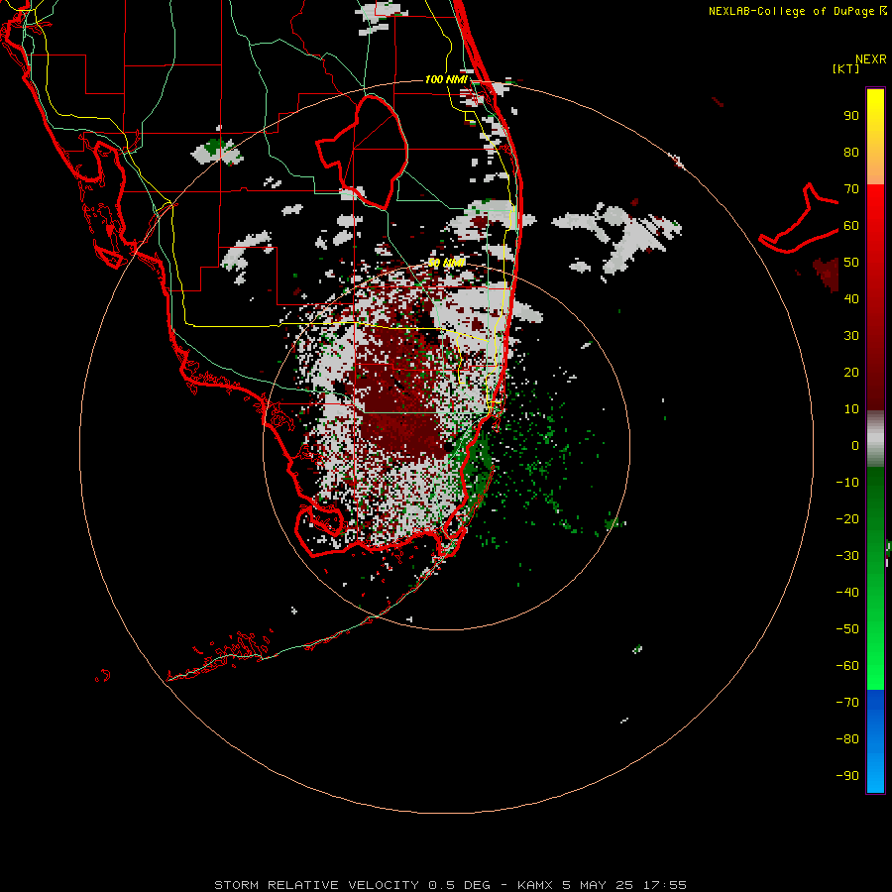Click the 100 NMI range ring label
This screenshot has height=892, width=892.
click(446, 79)
